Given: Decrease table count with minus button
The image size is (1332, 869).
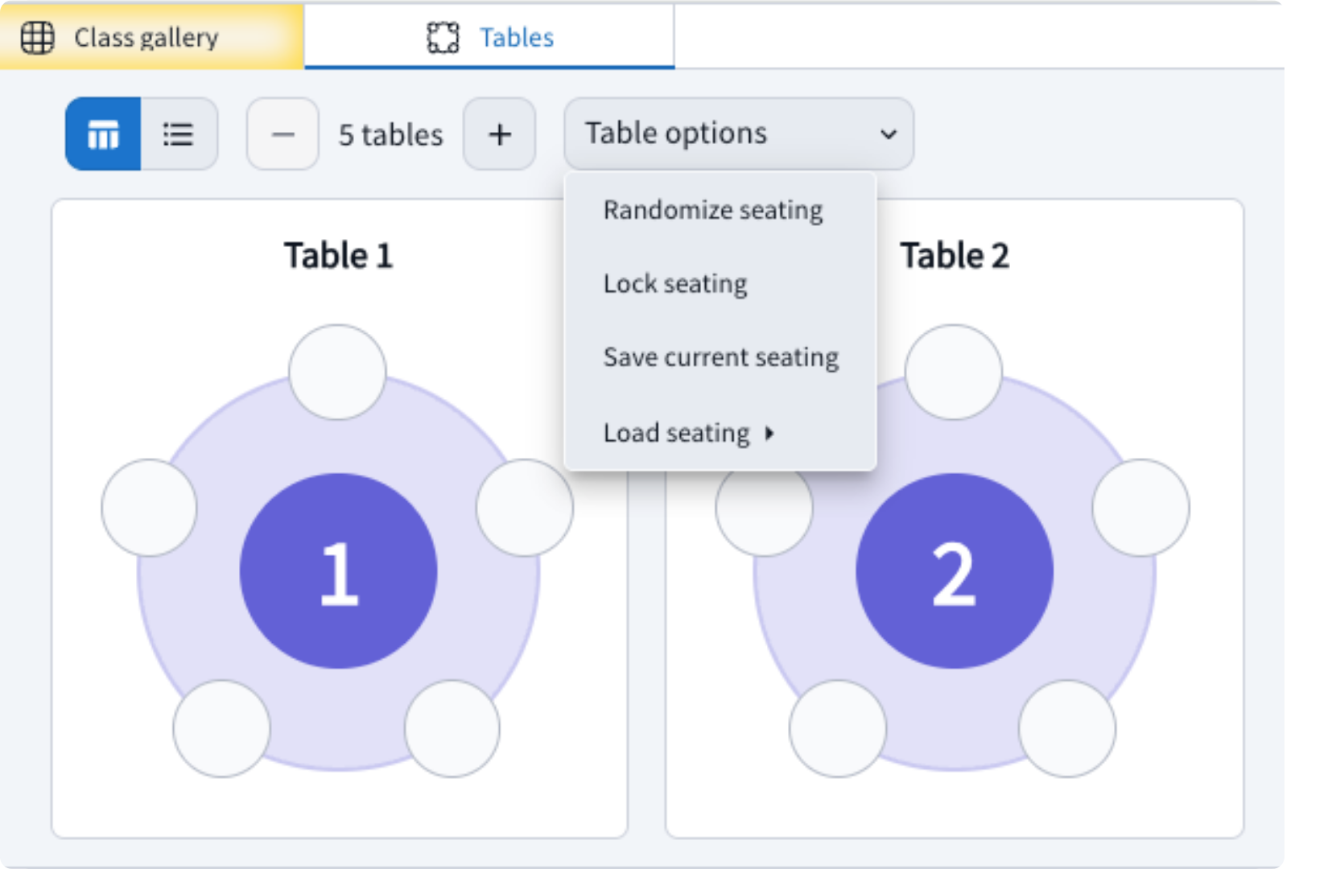Looking at the screenshot, I should pyautogui.click(x=282, y=134).
